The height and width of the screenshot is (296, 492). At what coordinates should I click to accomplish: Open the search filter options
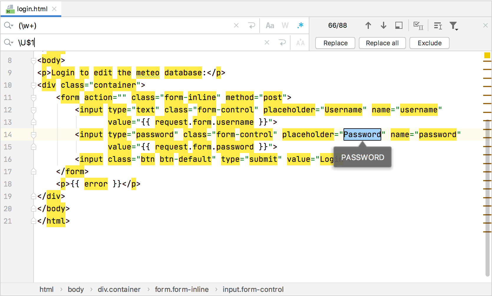[x=454, y=26]
